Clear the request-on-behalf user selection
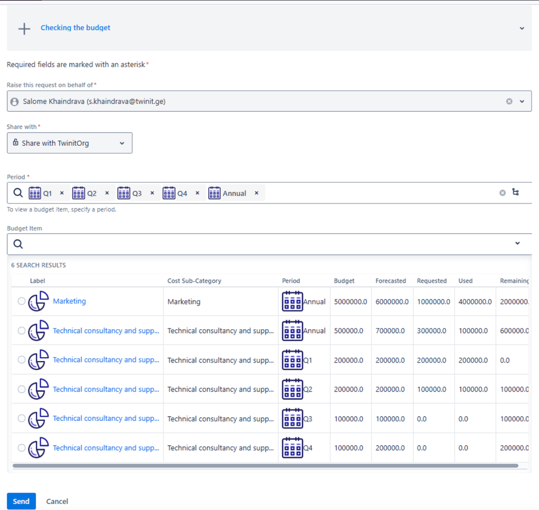This screenshot has width=539, height=510. click(x=509, y=101)
